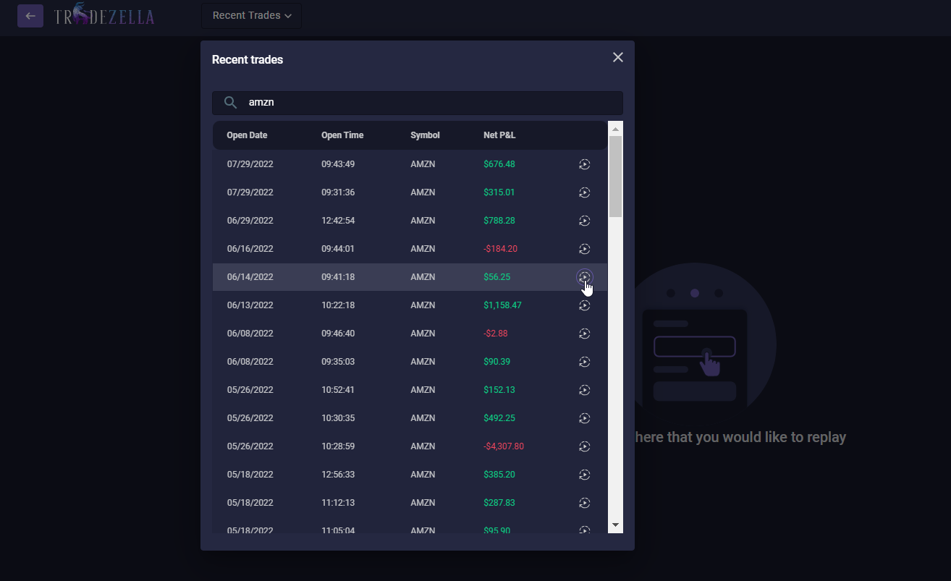Go back using the arrow button
951x581 pixels.
click(x=30, y=16)
